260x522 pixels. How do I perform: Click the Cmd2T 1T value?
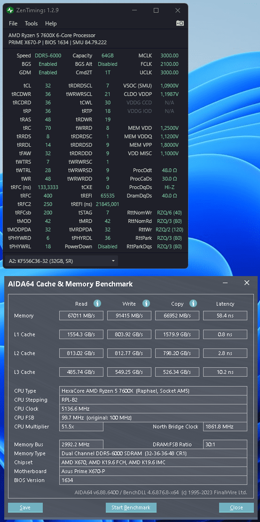coord(108,72)
